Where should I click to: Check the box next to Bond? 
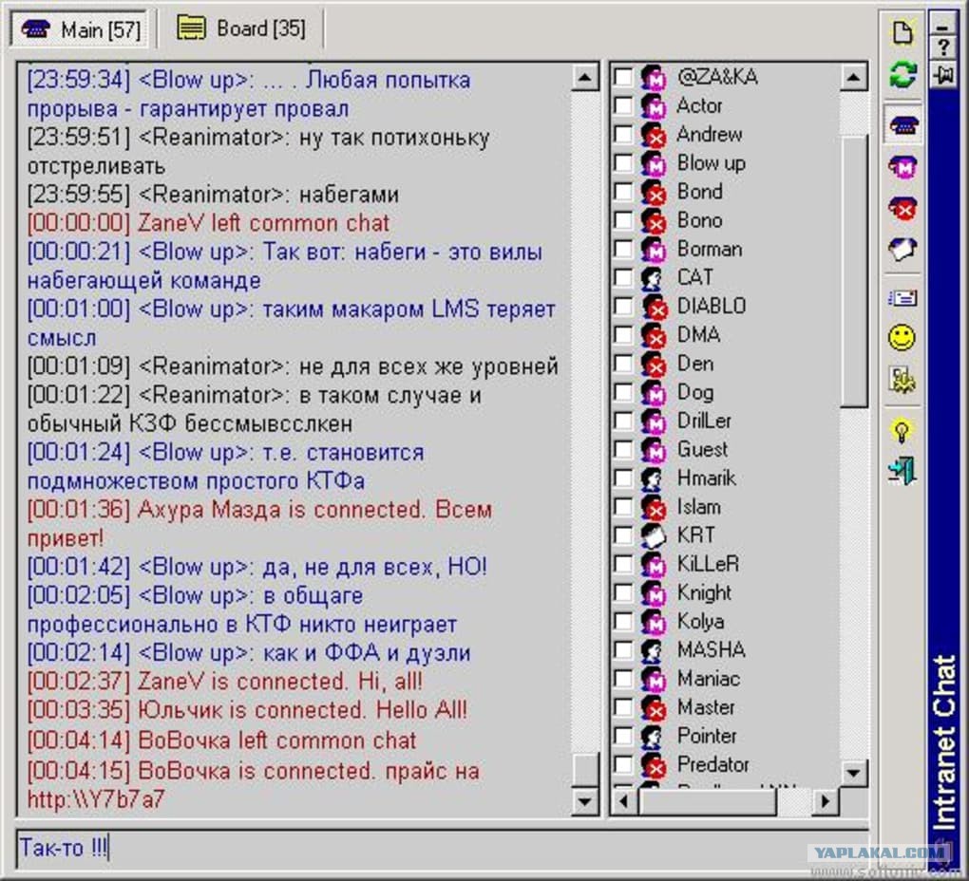(623, 192)
